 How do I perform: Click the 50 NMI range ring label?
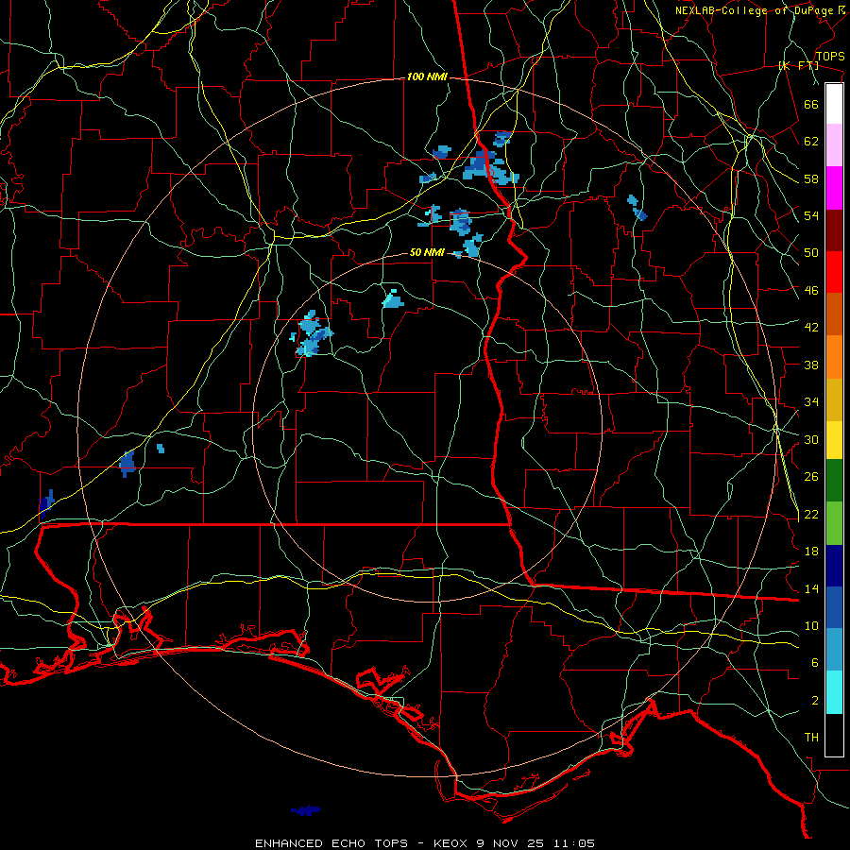point(427,252)
